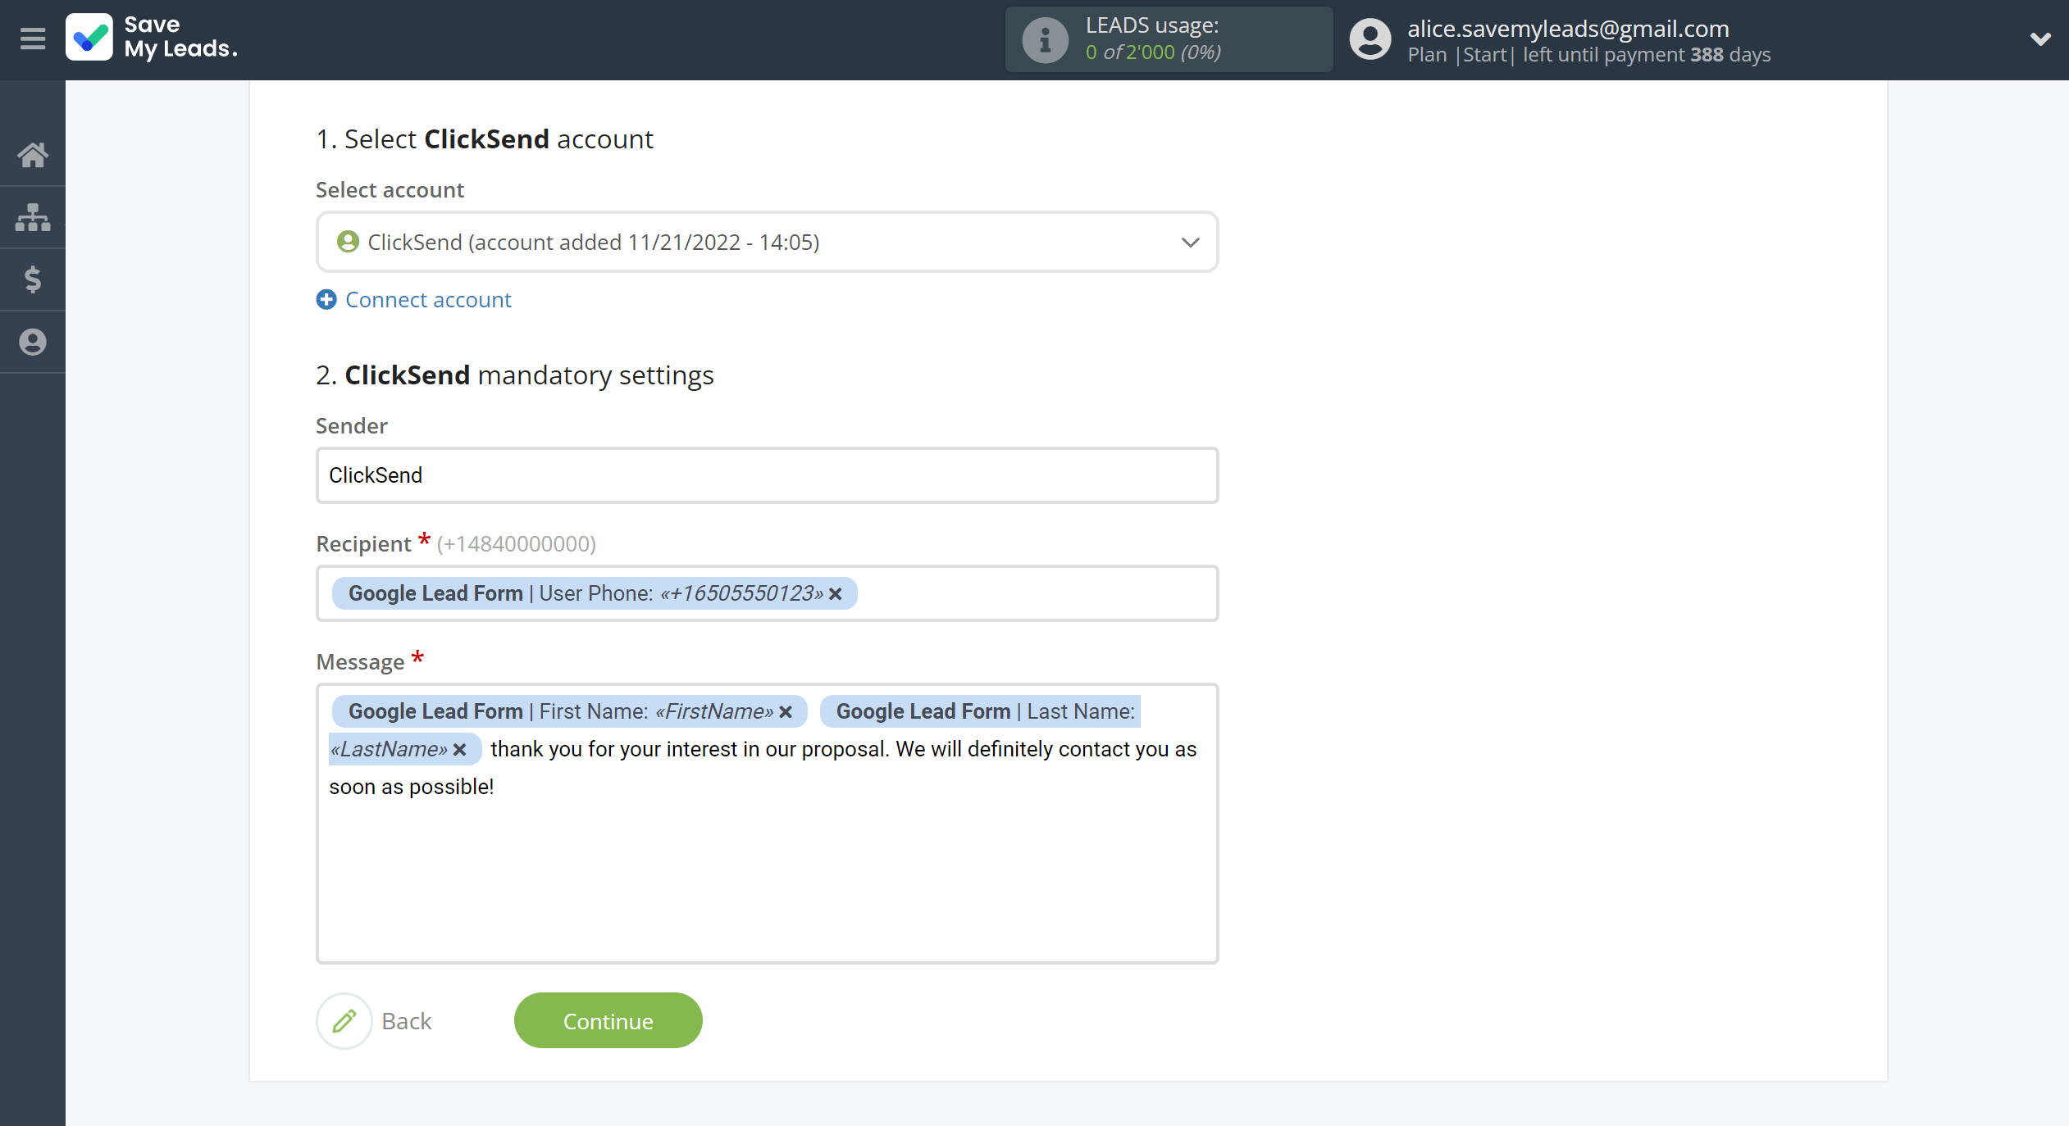
Task: Click the Save My Leads logo
Action: tap(152, 38)
